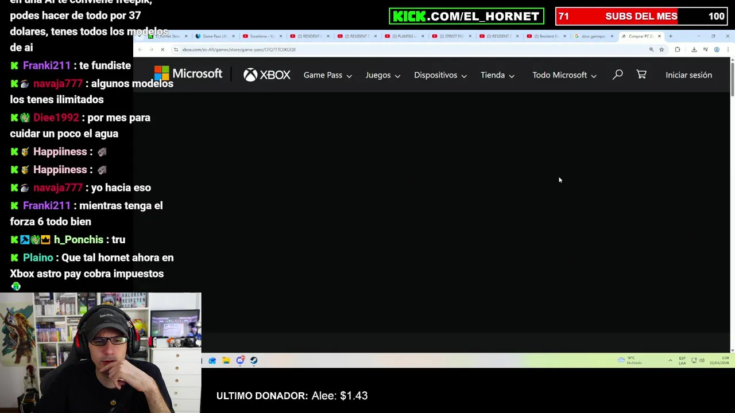Show hidden system tray icons chevron

[670, 360]
